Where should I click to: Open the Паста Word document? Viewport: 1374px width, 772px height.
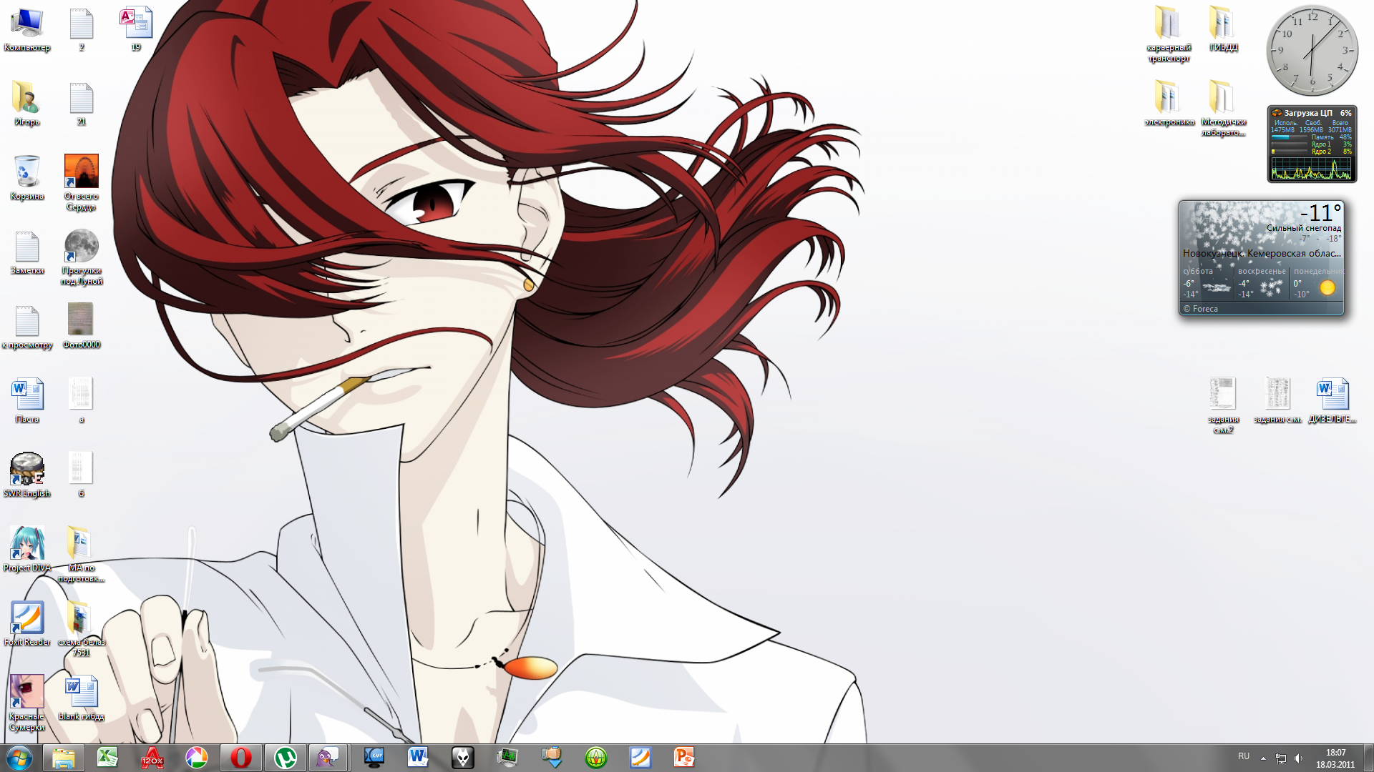click(x=27, y=401)
